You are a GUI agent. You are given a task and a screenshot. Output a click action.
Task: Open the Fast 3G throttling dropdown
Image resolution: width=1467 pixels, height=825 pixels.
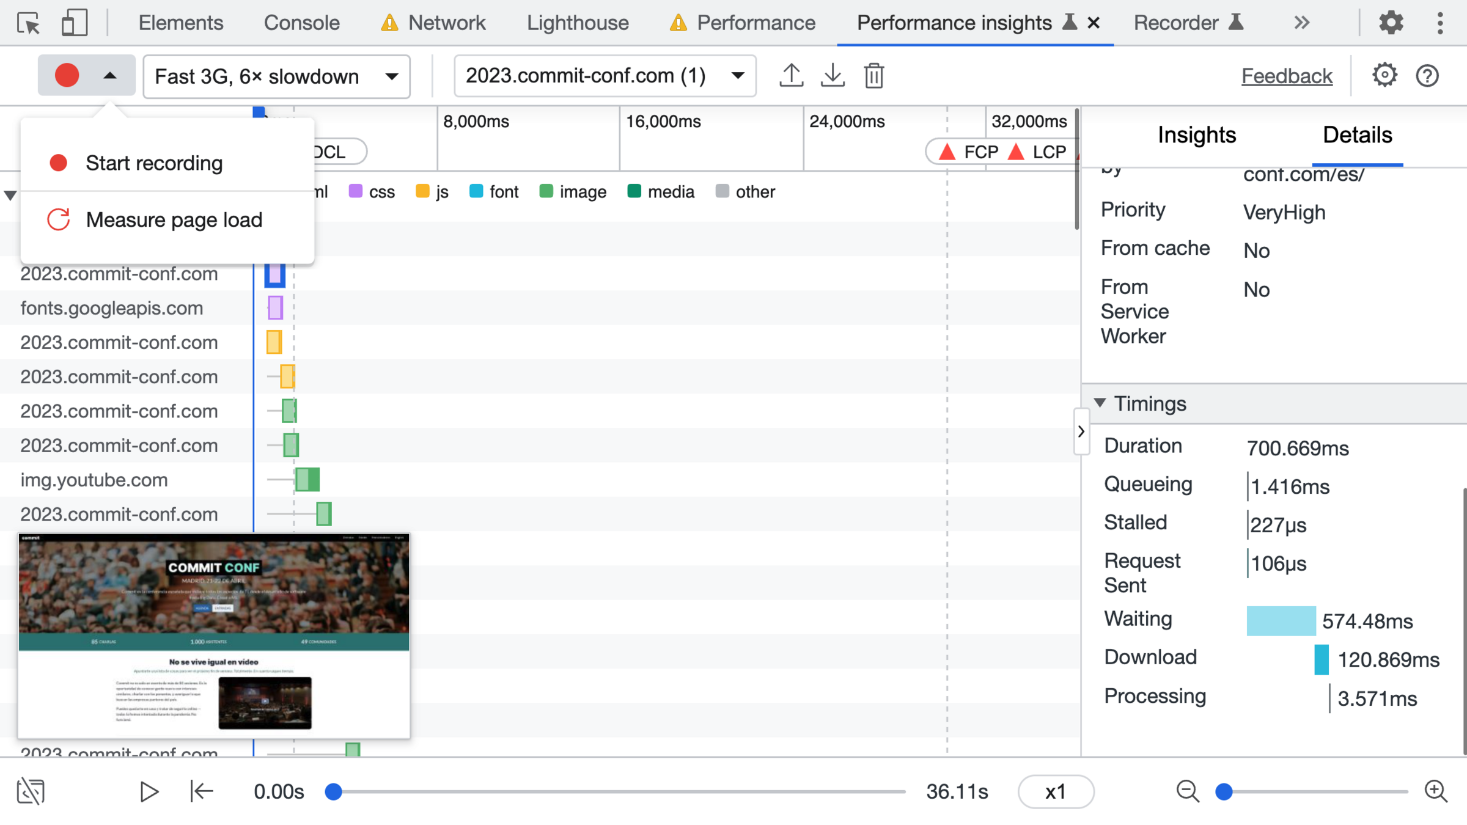pyautogui.click(x=276, y=76)
